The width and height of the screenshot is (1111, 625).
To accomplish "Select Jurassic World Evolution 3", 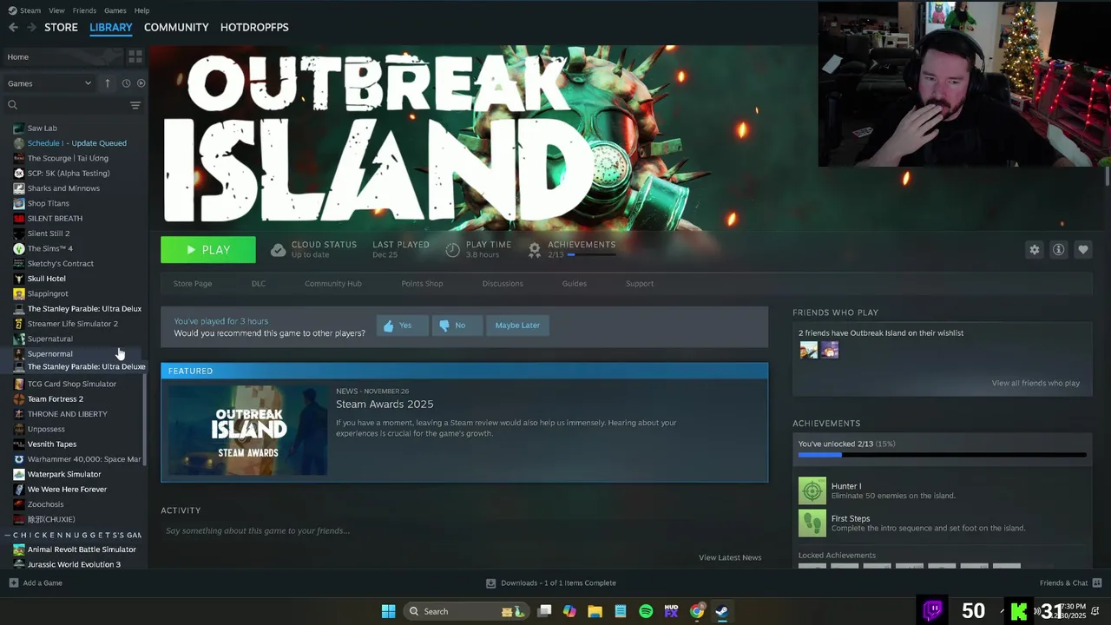I will [74, 564].
